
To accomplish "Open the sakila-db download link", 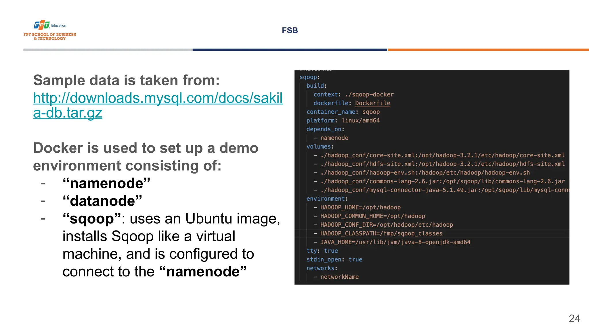I will 158,98.
